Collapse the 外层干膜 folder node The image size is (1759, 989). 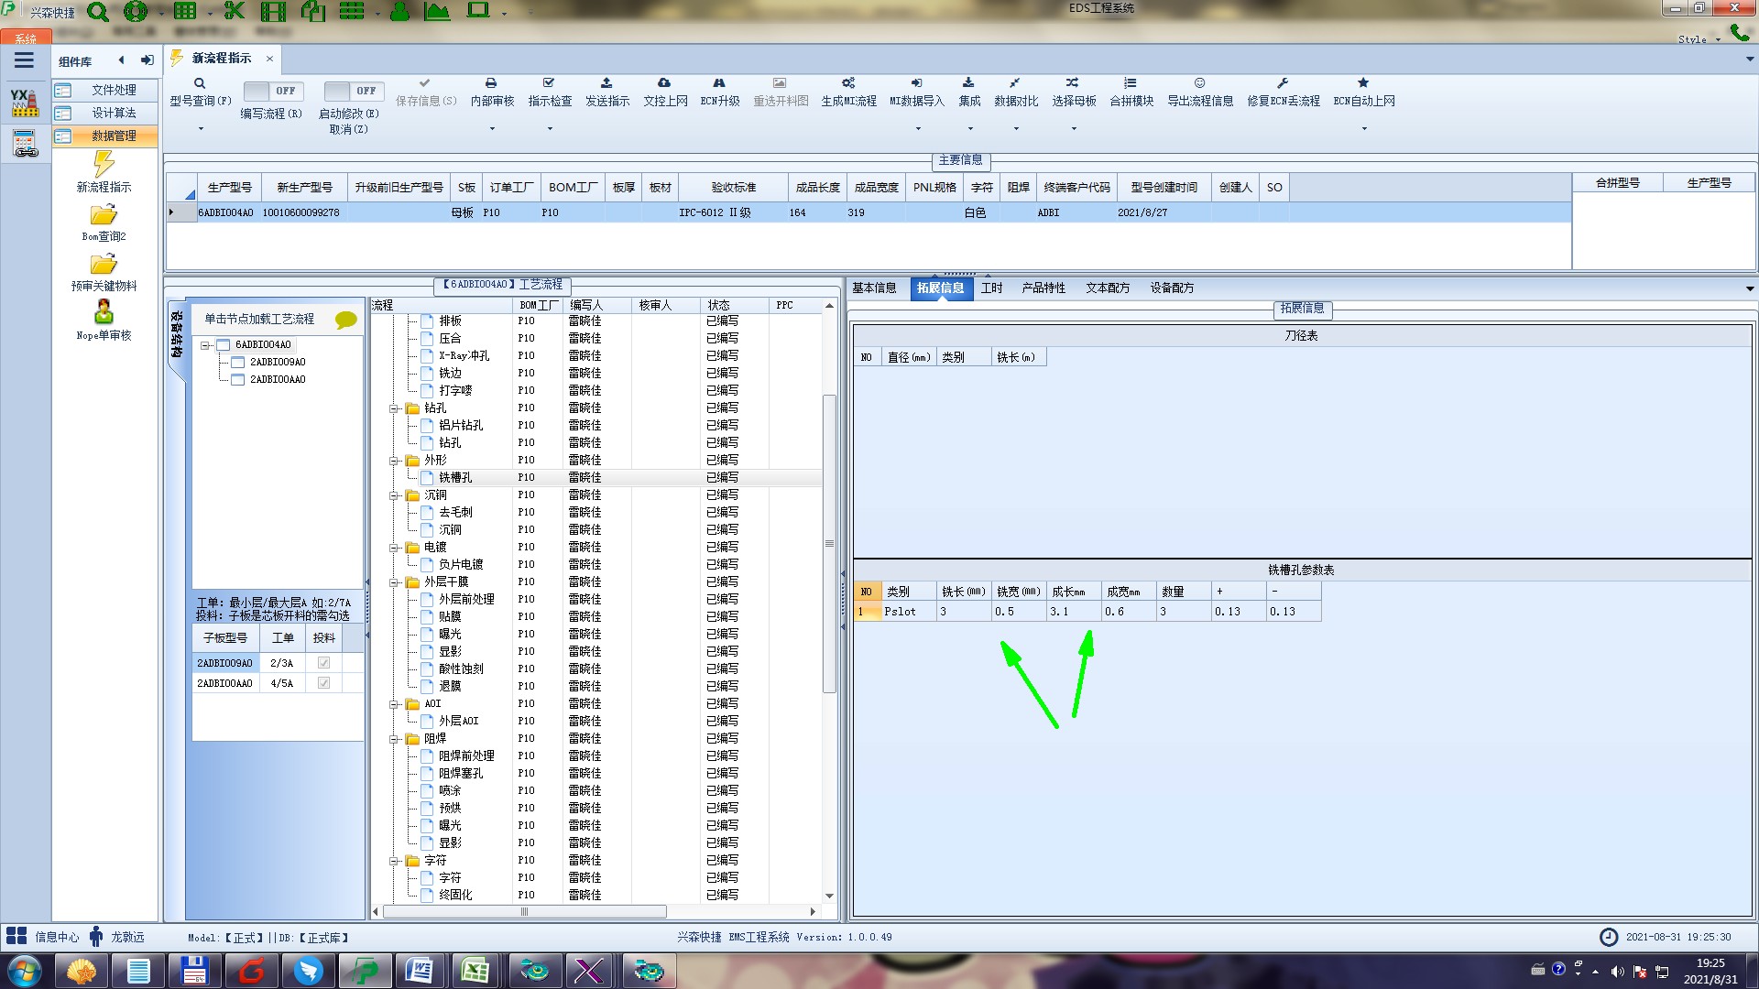pyautogui.click(x=394, y=582)
